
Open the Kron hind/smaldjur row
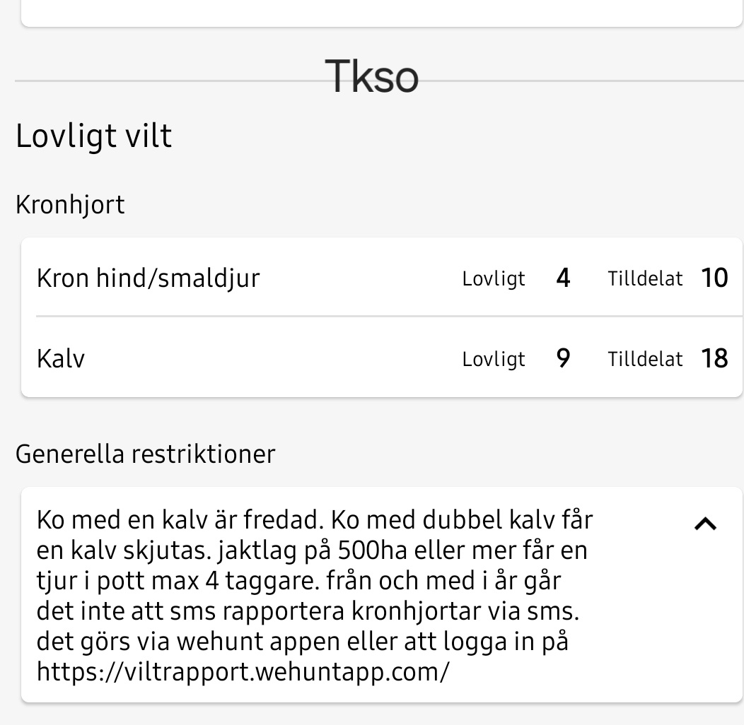(x=382, y=278)
